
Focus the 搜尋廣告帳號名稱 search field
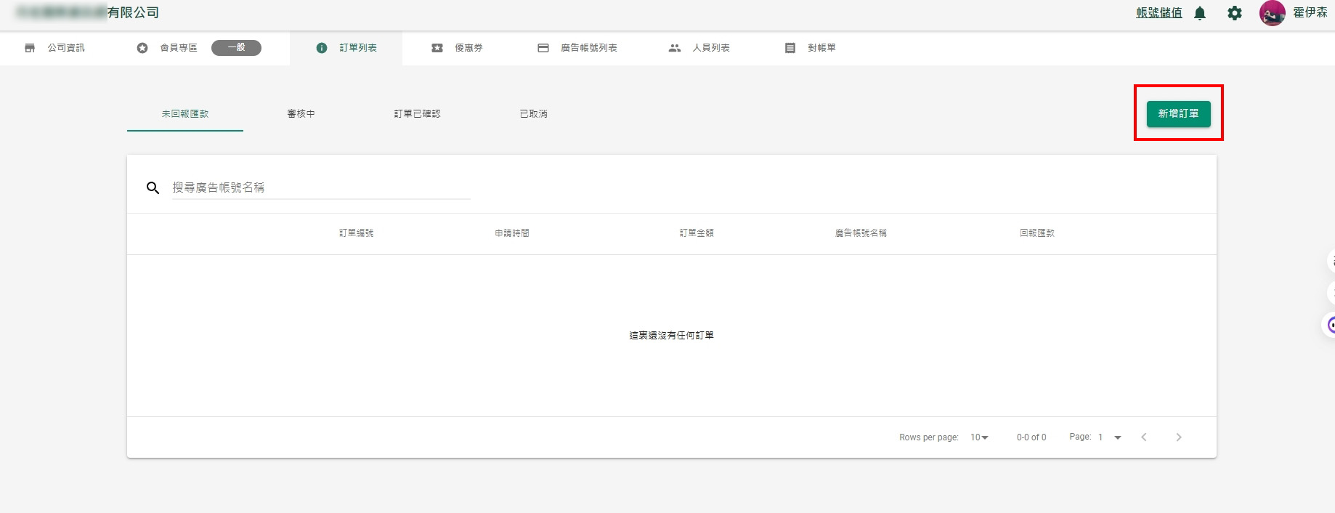tap(321, 188)
